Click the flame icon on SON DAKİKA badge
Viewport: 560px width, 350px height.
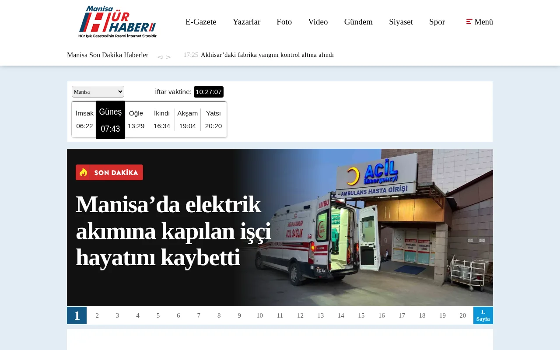tap(84, 172)
